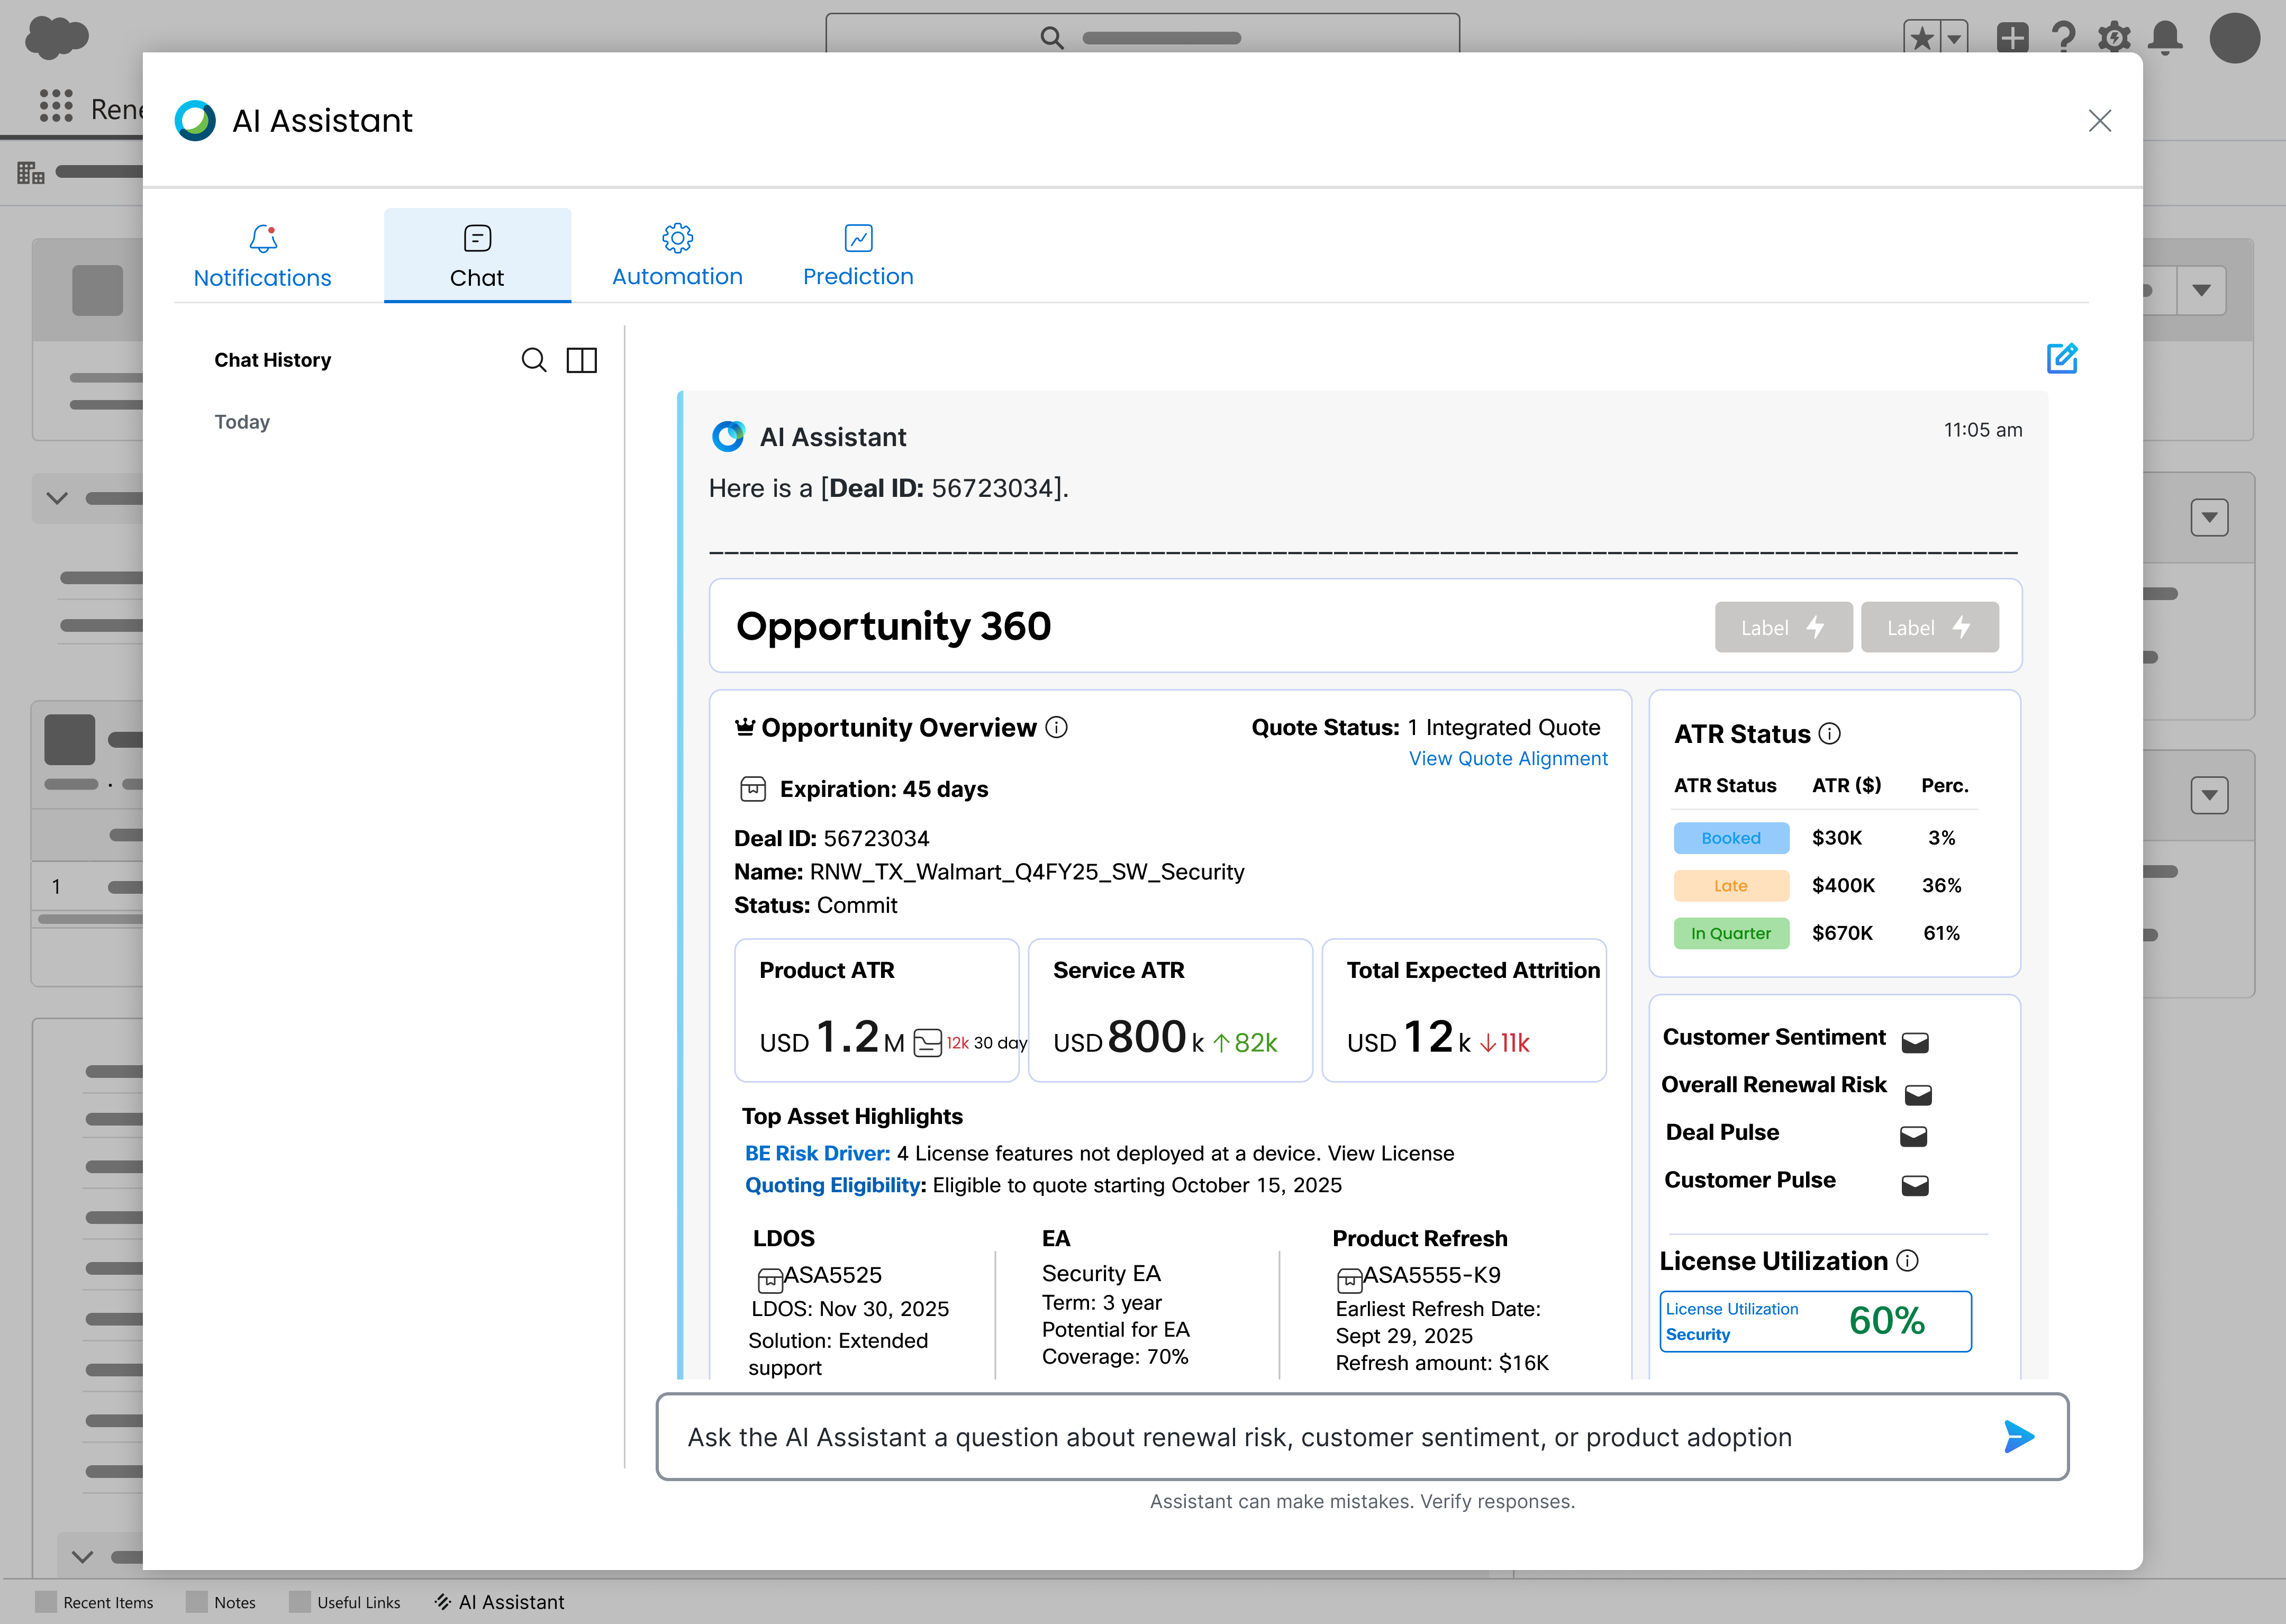Switch to the Chat tab

[477, 256]
